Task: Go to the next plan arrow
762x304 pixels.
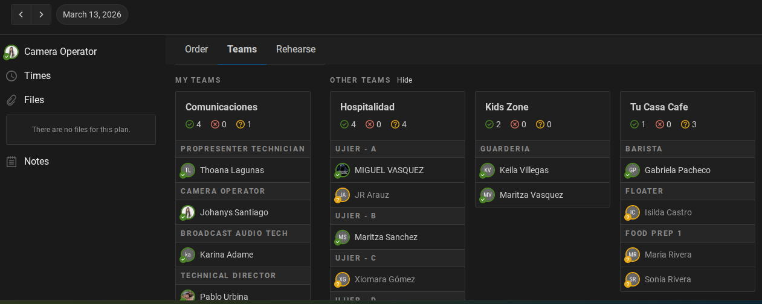Action: click(x=41, y=14)
